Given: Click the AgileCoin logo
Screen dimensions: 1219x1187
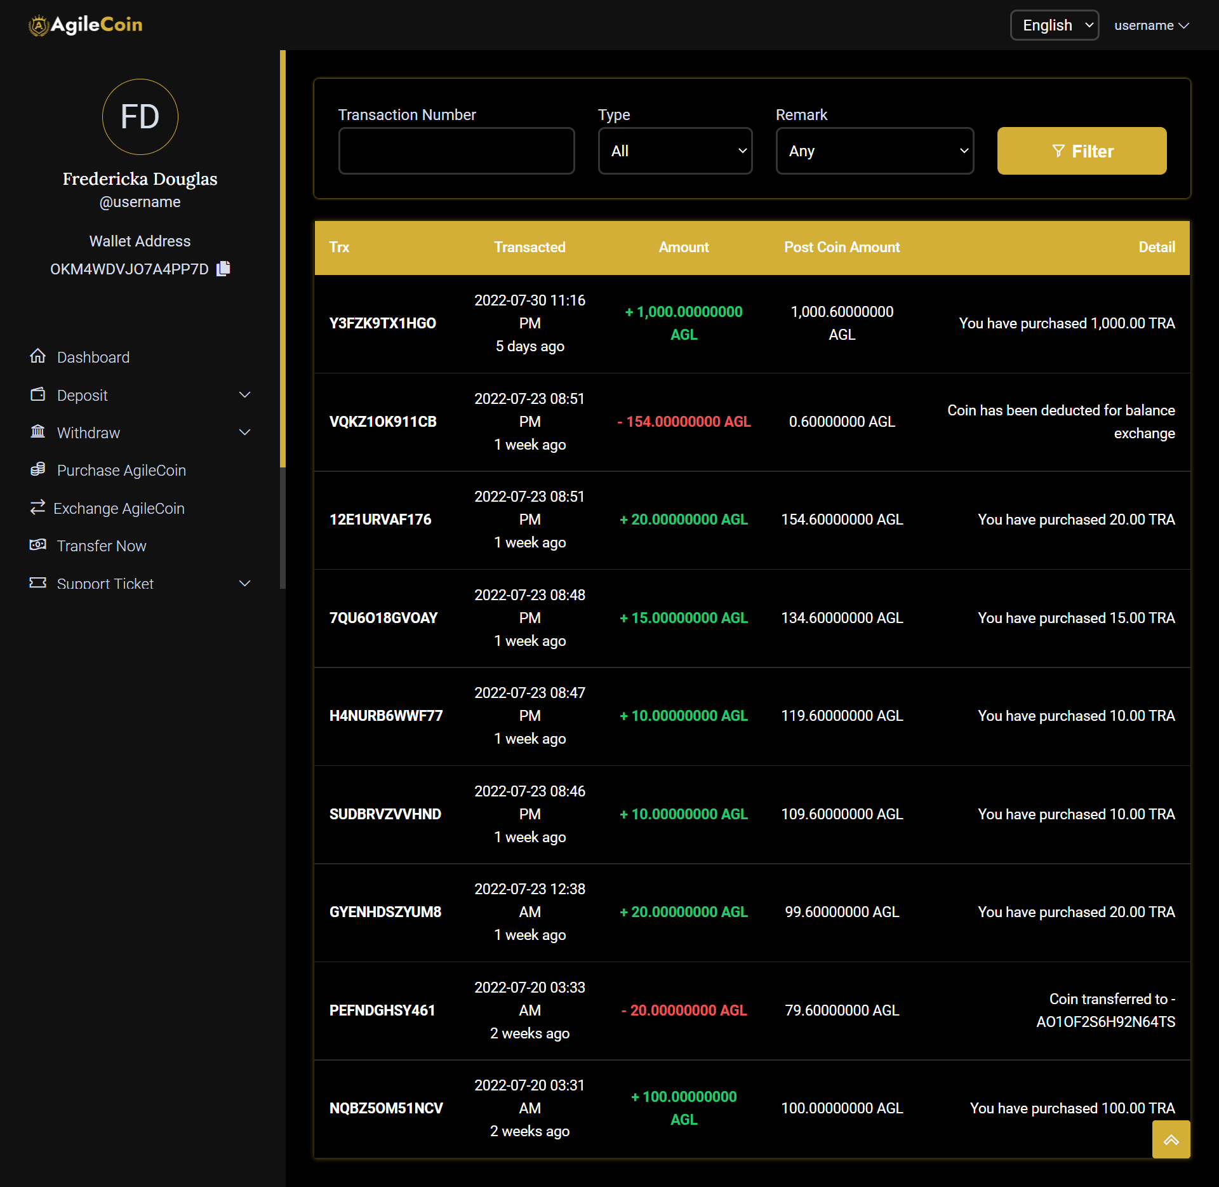Looking at the screenshot, I should 86,25.
